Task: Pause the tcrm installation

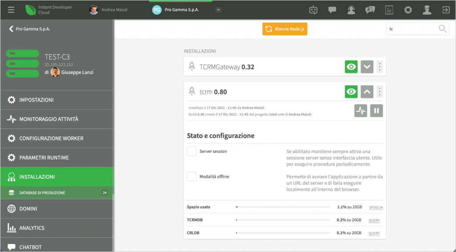Action: (376, 111)
